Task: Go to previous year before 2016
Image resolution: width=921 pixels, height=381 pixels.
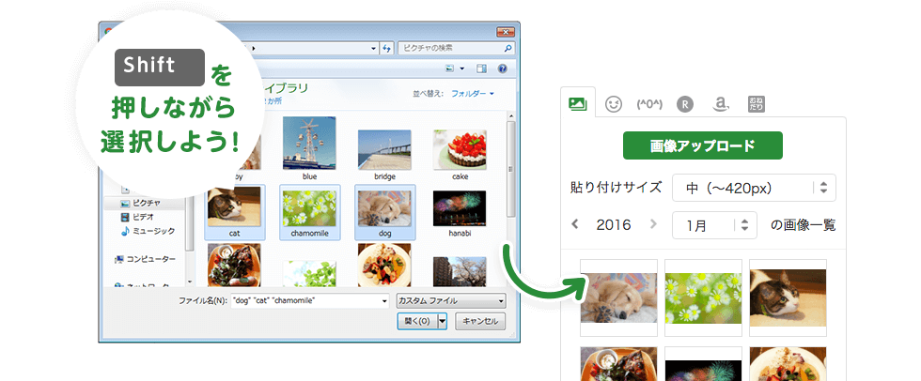Action: [x=575, y=224]
